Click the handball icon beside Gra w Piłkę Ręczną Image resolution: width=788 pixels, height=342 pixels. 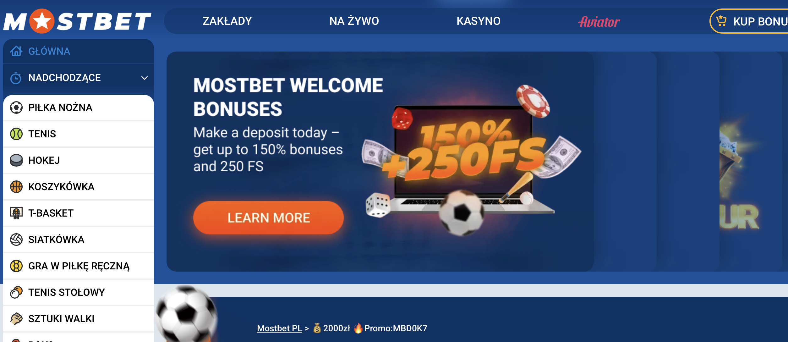(x=16, y=266)
